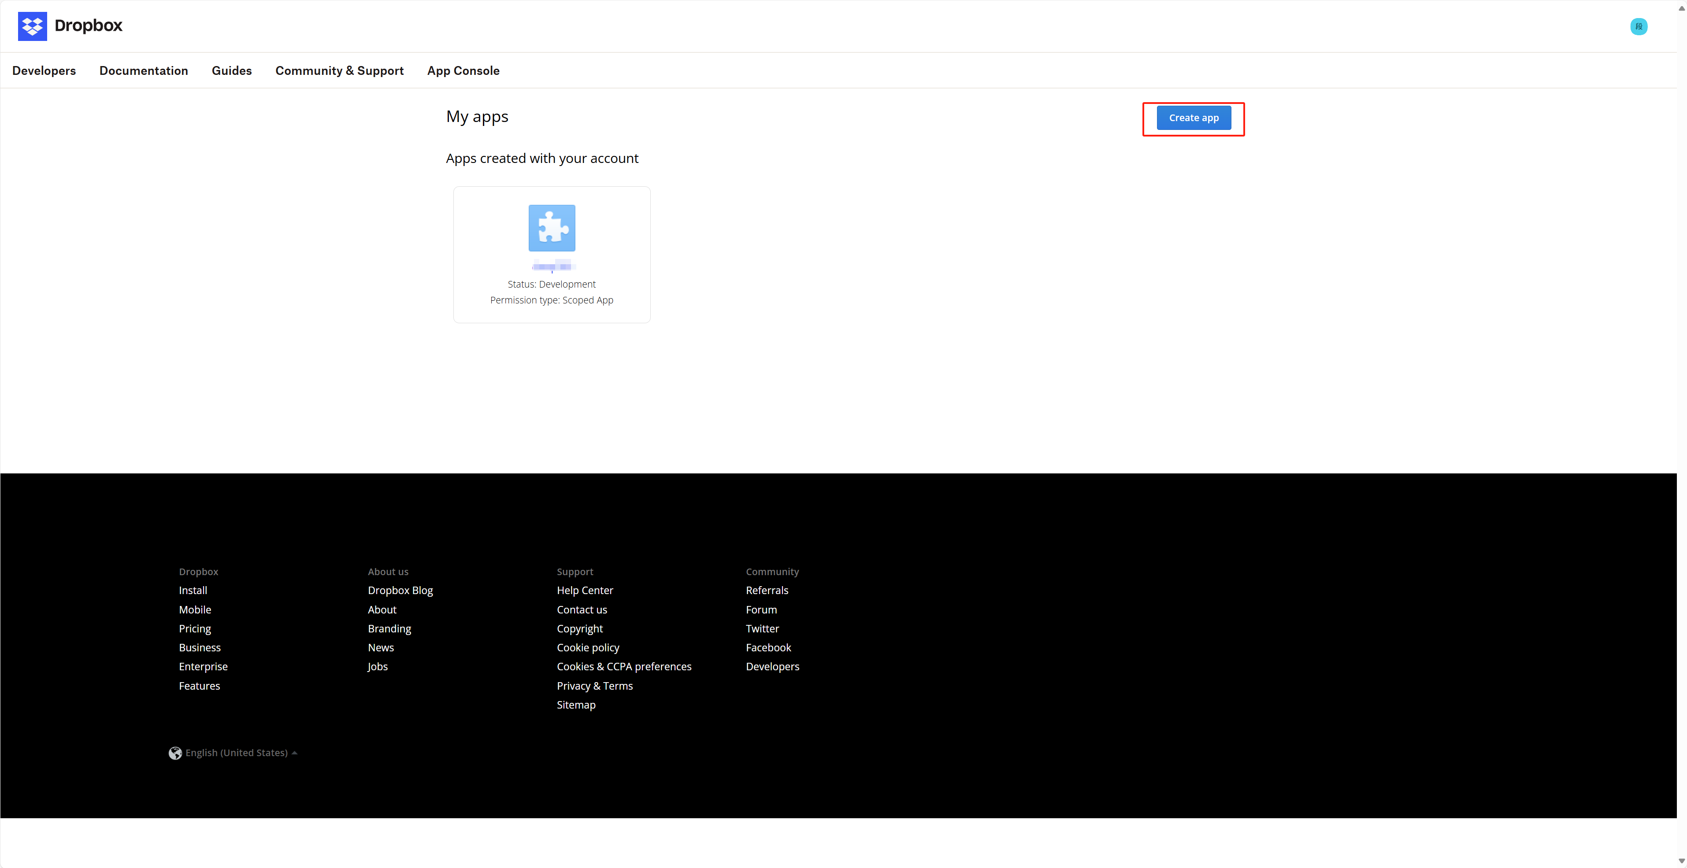
Task: Open the Help Center link
Action: [585, 591]
